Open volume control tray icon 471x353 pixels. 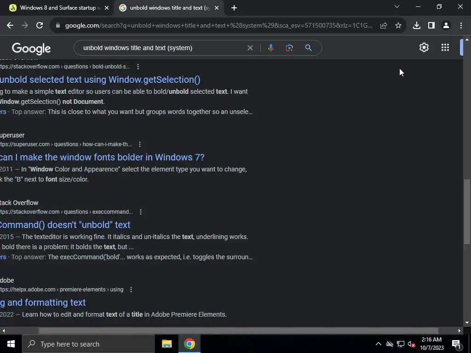point(411,344)
